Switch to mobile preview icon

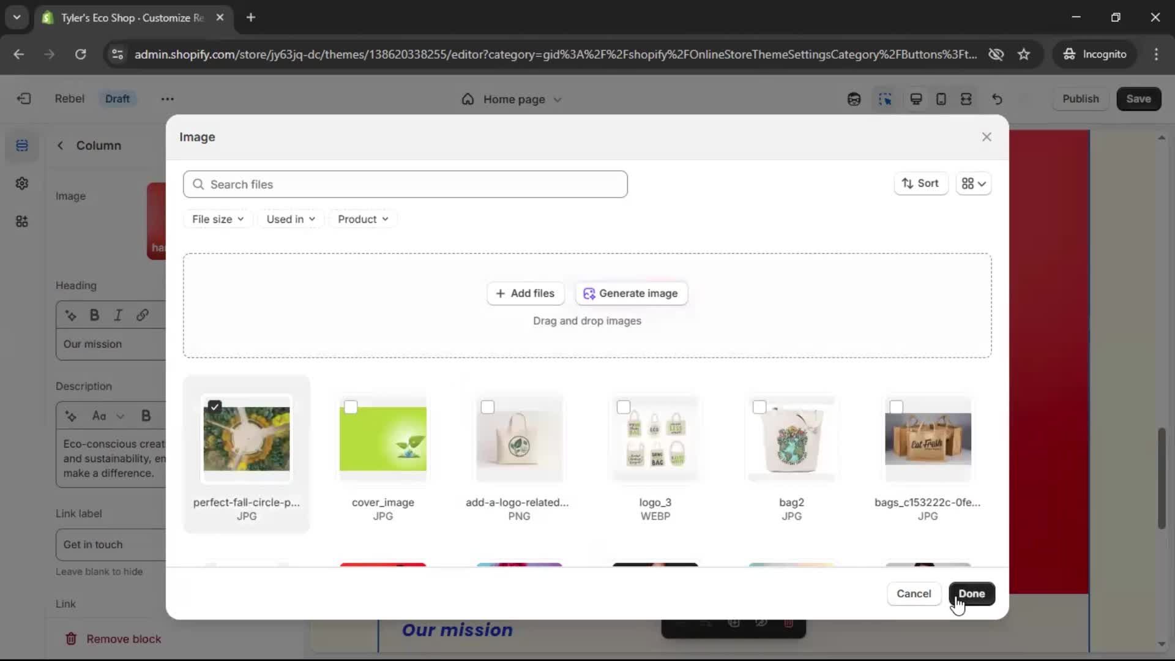tap(941, 99)
